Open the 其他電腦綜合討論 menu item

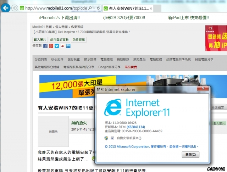click(47, 67)
